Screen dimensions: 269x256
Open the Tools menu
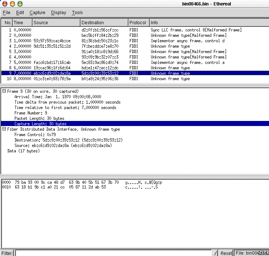pyautogui.click(x=77, y=13)
